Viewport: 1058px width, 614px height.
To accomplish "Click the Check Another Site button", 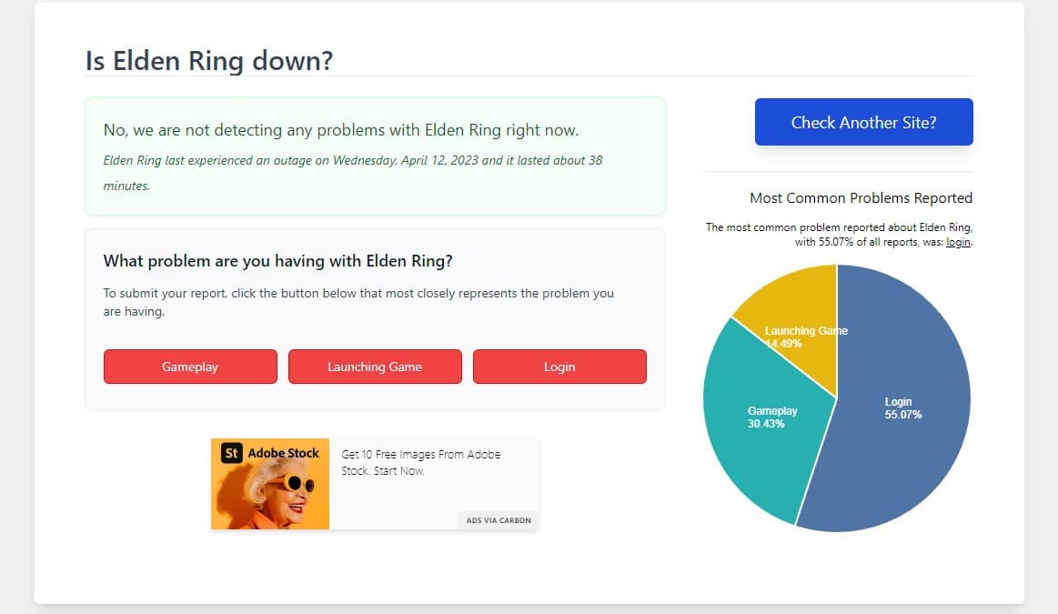I will [863, 122].
